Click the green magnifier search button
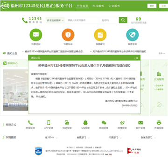The width and height of the screenshot is (168, 168). coord(123,20)
